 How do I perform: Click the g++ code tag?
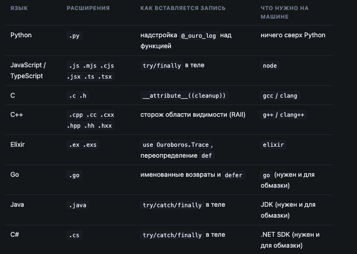tap(268, 115)
